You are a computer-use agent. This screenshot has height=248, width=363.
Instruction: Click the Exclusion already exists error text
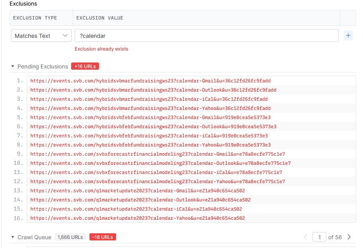click(x=101, y=49)
